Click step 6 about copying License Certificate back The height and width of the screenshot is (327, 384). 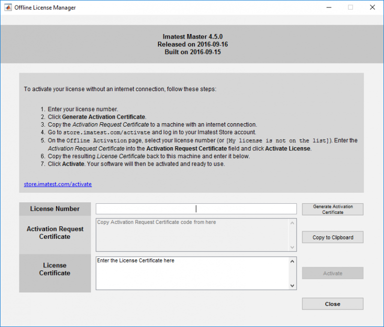[x=148, y=156]
